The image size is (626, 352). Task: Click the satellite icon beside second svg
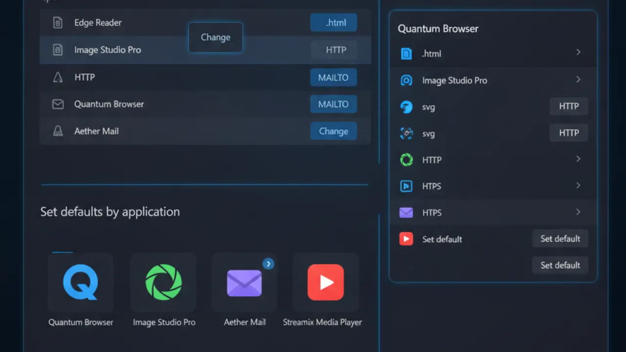406,133
